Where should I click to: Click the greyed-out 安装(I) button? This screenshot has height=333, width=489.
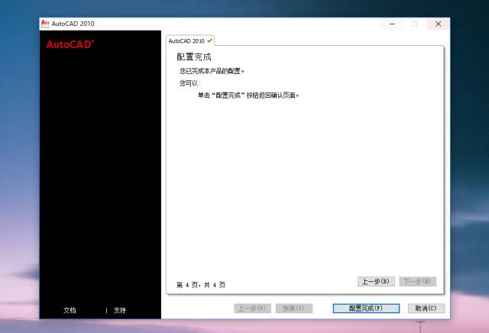[293, 309]
